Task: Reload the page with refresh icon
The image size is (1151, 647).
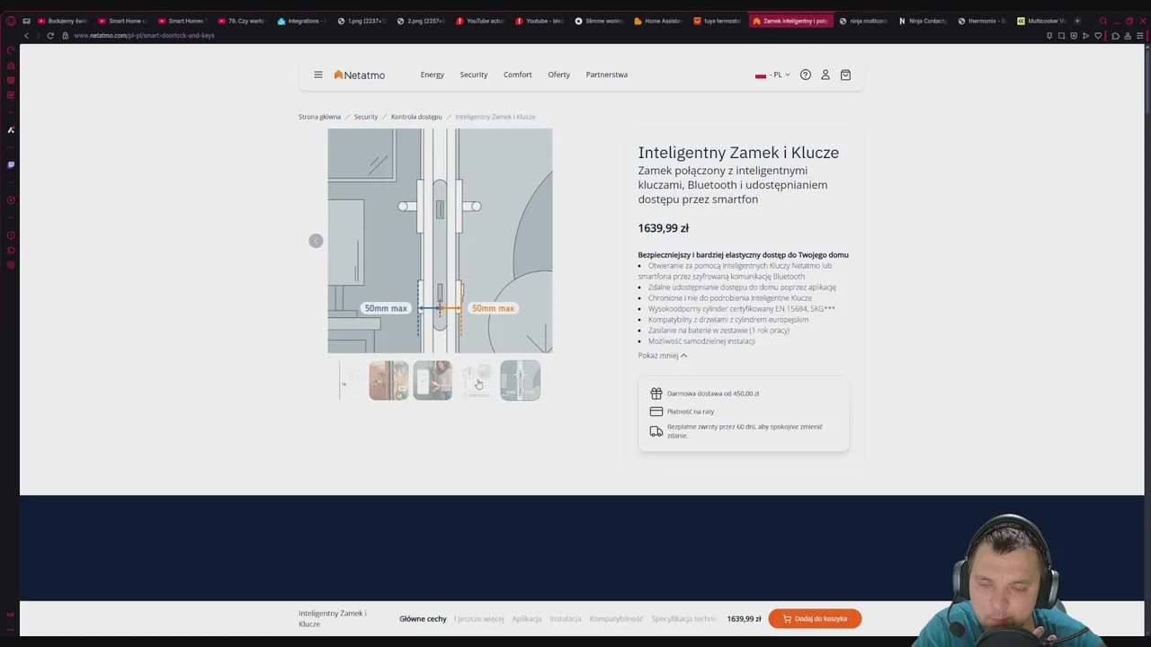Action: click(50, 35)
